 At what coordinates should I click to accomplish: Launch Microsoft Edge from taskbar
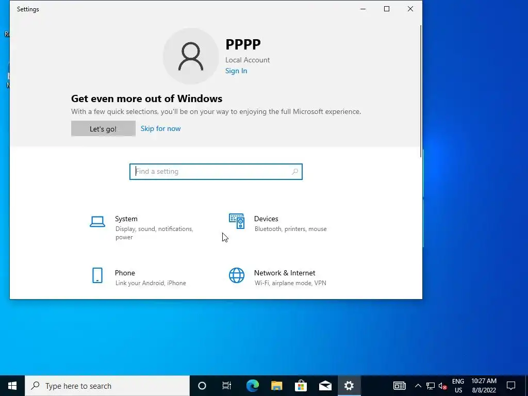pyautogui.click(x=252, y=386)
